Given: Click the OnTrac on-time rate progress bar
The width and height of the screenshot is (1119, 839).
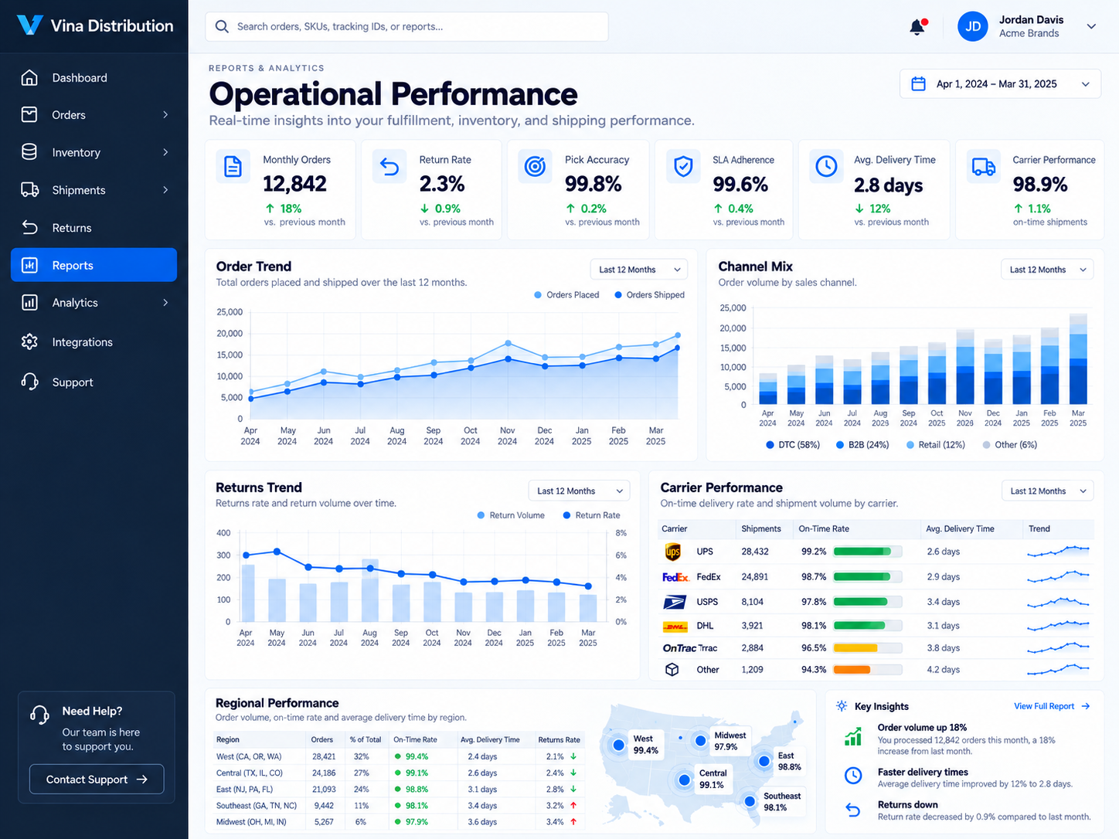Looking at the screenshot, I should (x=867, y=648).
